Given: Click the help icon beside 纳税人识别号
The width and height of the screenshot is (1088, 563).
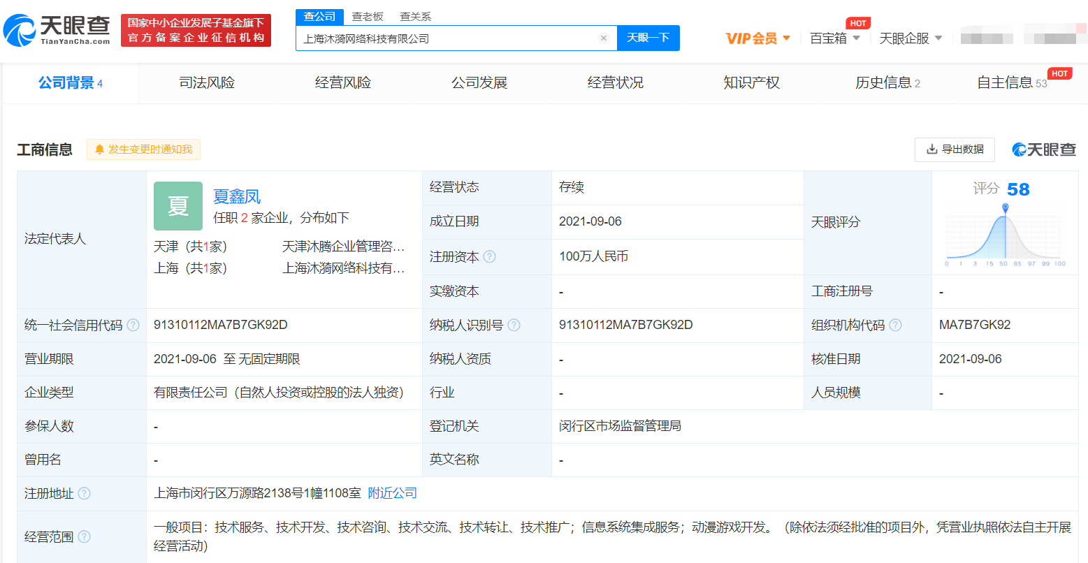Looking at the screenshot, I should 514,325.
